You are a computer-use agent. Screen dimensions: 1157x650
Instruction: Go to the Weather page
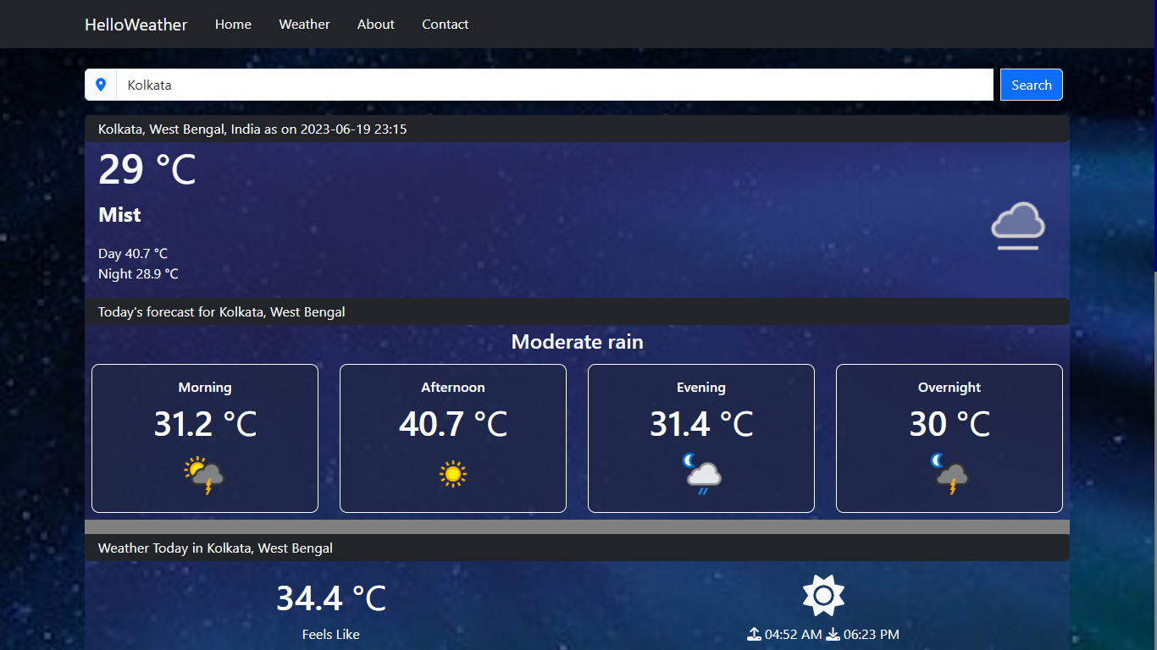pyautogui.click(x=304, y=24)
